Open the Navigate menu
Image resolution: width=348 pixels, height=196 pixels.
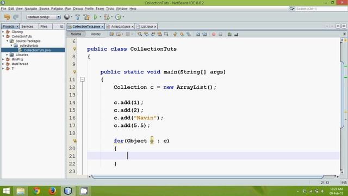(30, 9)
